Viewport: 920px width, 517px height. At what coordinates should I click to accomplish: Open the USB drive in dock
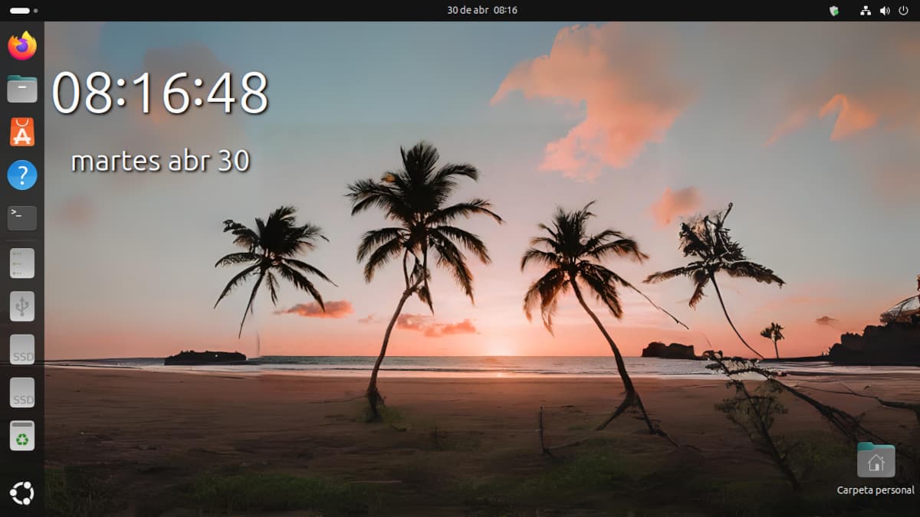(x=22, y=306)
